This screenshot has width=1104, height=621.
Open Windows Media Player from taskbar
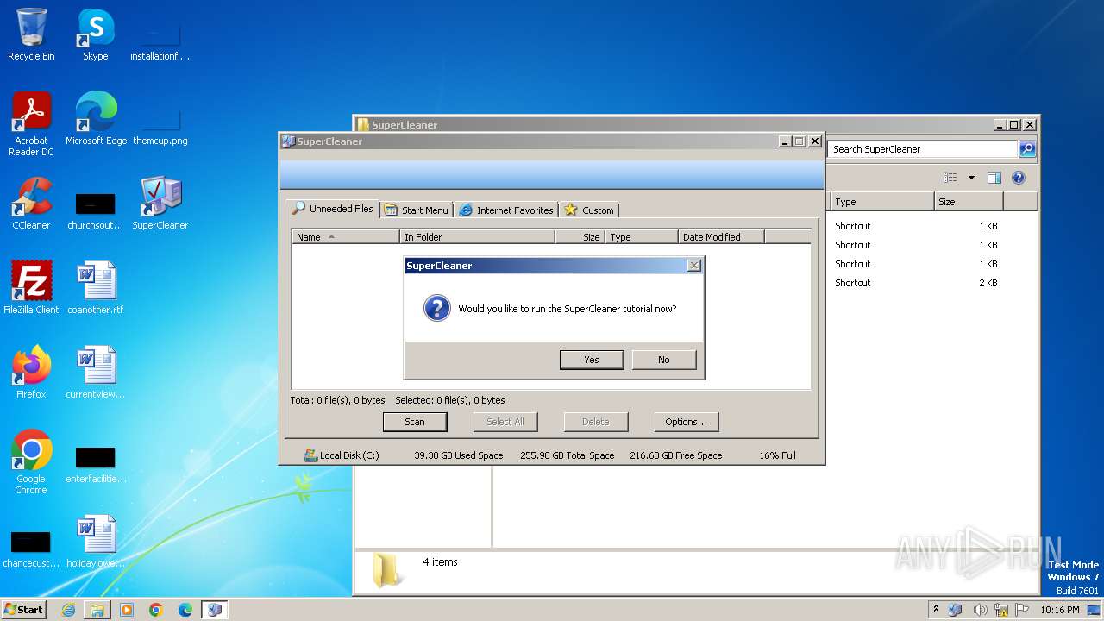click(x=127, y=610)
